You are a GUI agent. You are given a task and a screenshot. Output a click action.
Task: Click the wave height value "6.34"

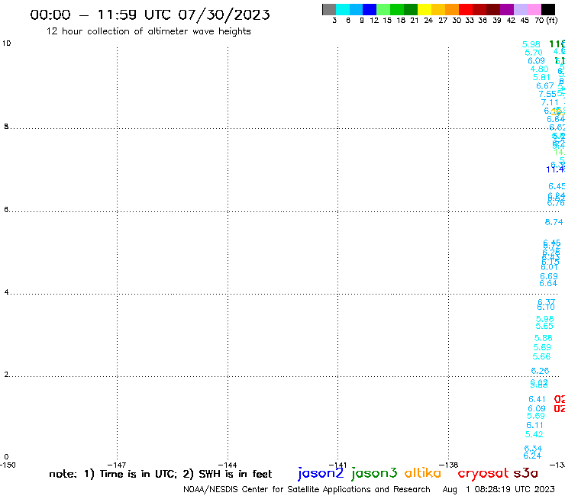533,449
